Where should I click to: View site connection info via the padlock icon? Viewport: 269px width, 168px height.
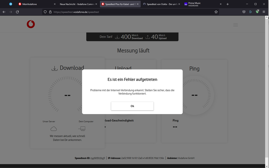coord(50,12)
